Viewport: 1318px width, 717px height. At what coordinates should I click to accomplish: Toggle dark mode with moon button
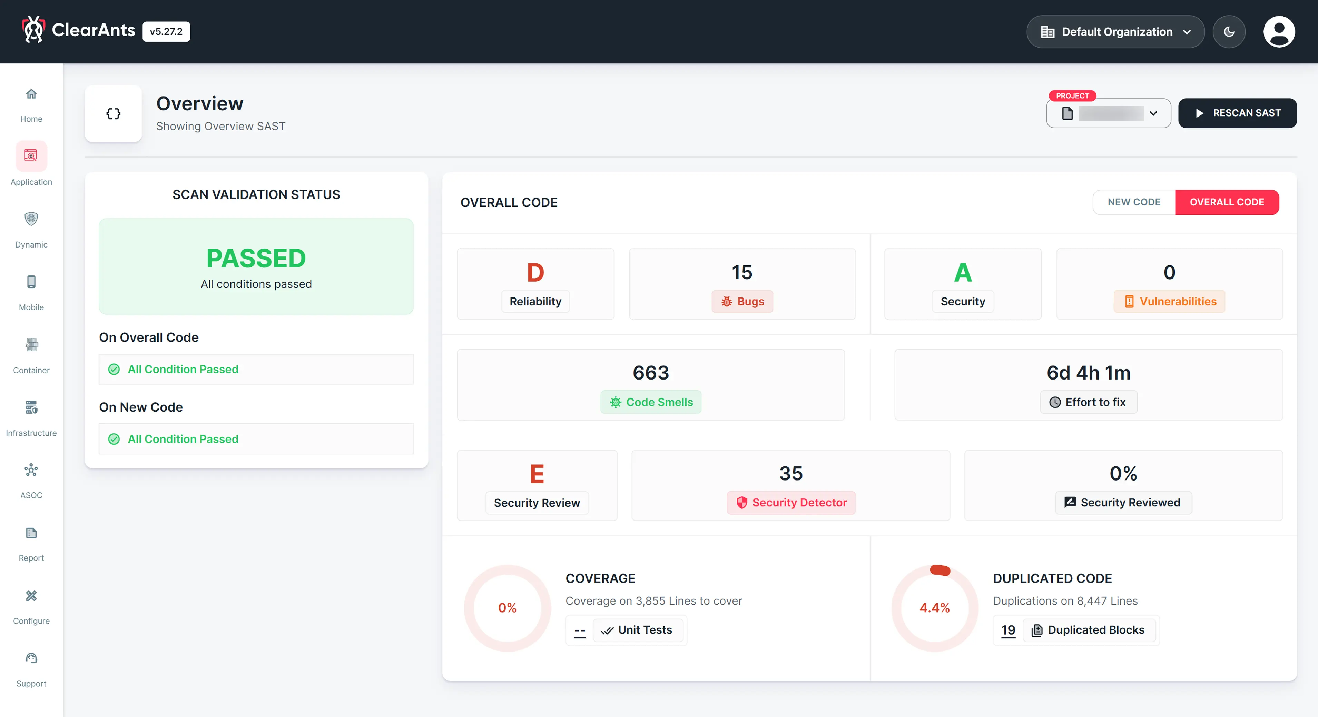point(1229,32)
